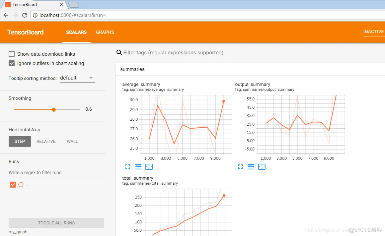Open the INACTIVE plugins dropdown
The height and width of the screenshot is (236, 385).
click(x=373, y=31)
